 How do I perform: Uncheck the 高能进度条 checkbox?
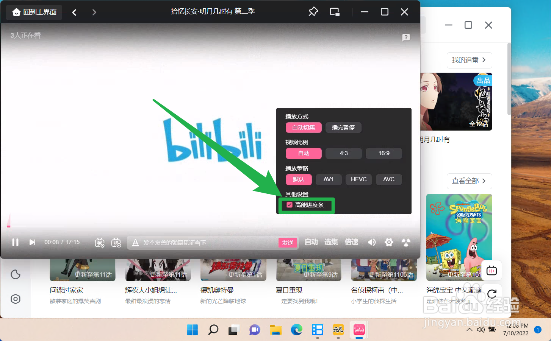(x=290, y=205)
